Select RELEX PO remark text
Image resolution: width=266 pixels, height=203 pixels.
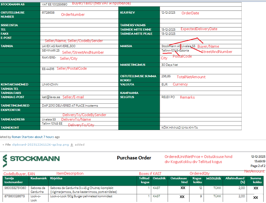tap(168, 97)
